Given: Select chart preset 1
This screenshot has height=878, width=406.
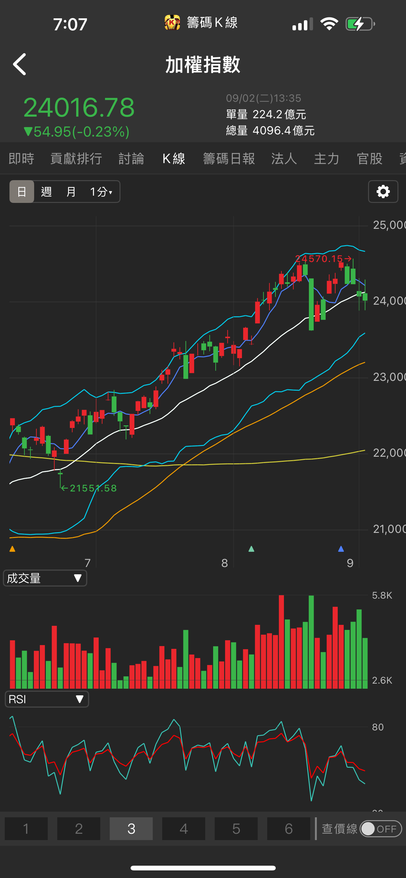Looking at the screenshot, I should pos(26,829).
